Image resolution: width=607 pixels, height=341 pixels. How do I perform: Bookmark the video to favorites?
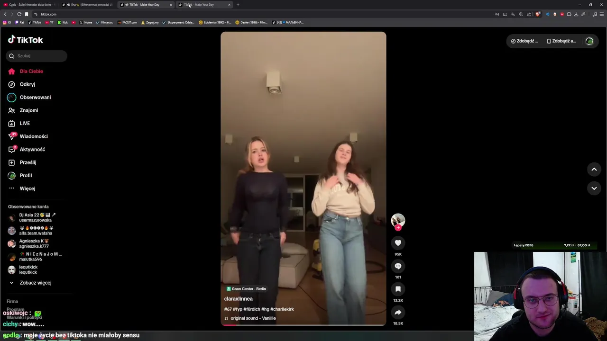[398, 289]
